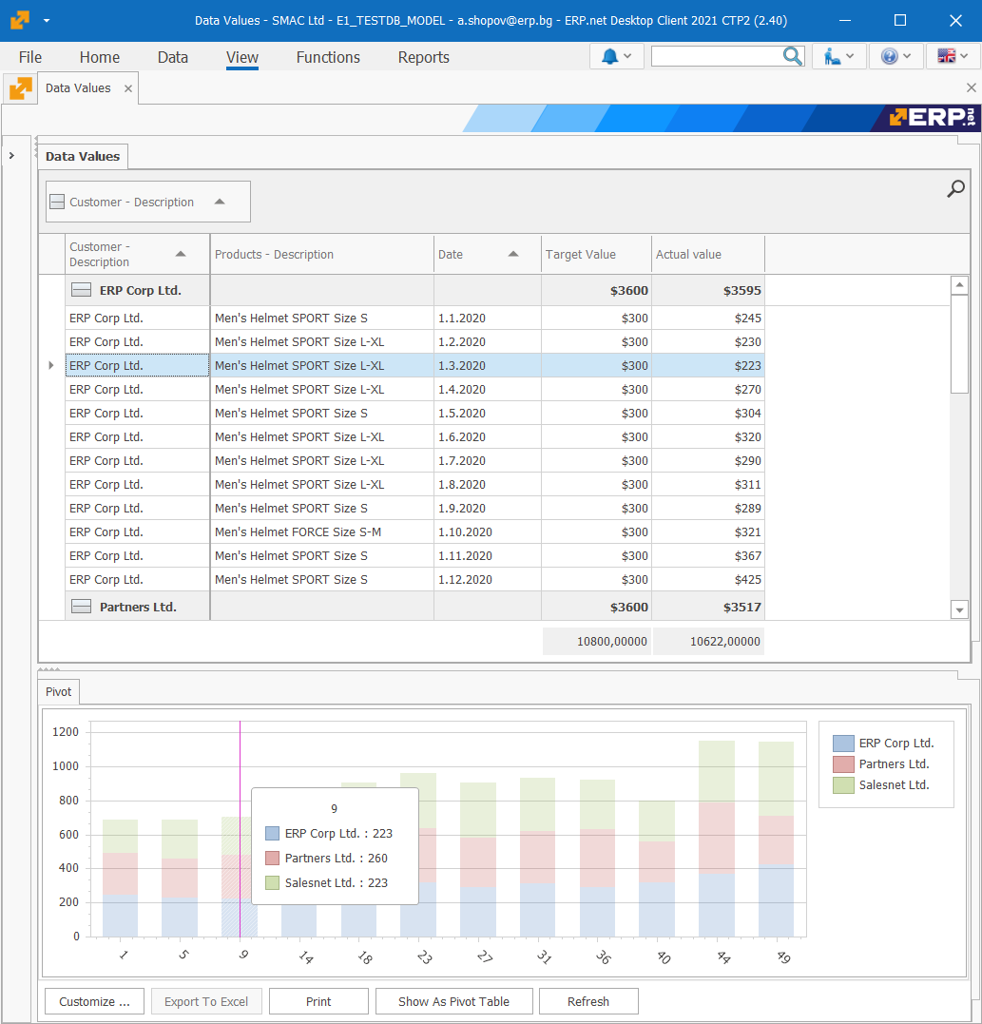Click the grid scrollbar up arrow
Viewport: 982px width, 1024px height.
(959, 284)
